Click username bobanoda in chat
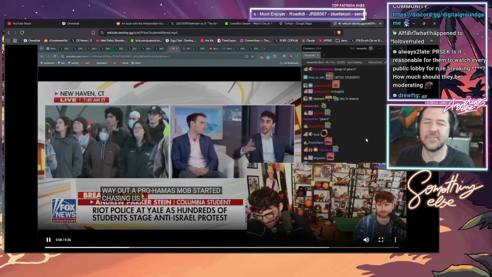This screenshot has height=277, width=492. (311, 119)
